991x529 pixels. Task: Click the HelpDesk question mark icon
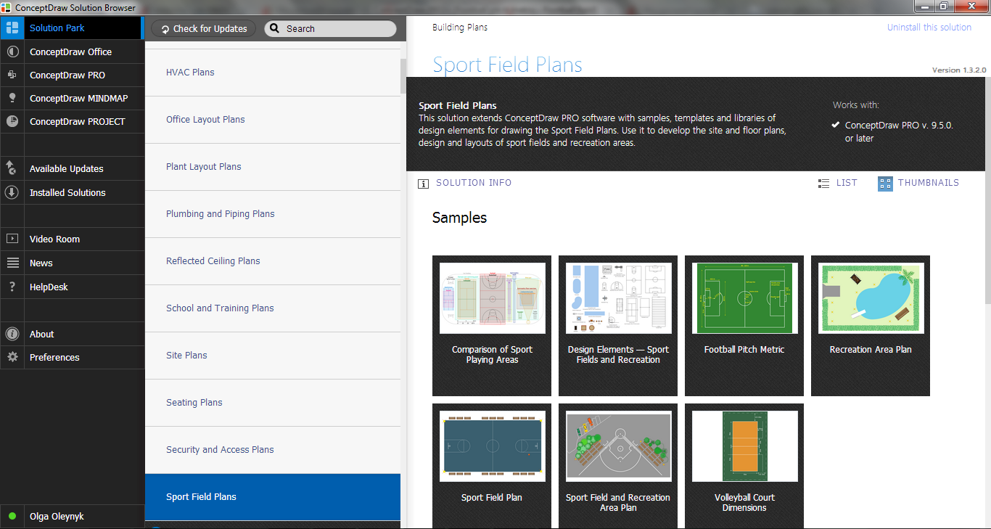pyautogui.click(x=12, y=287)
